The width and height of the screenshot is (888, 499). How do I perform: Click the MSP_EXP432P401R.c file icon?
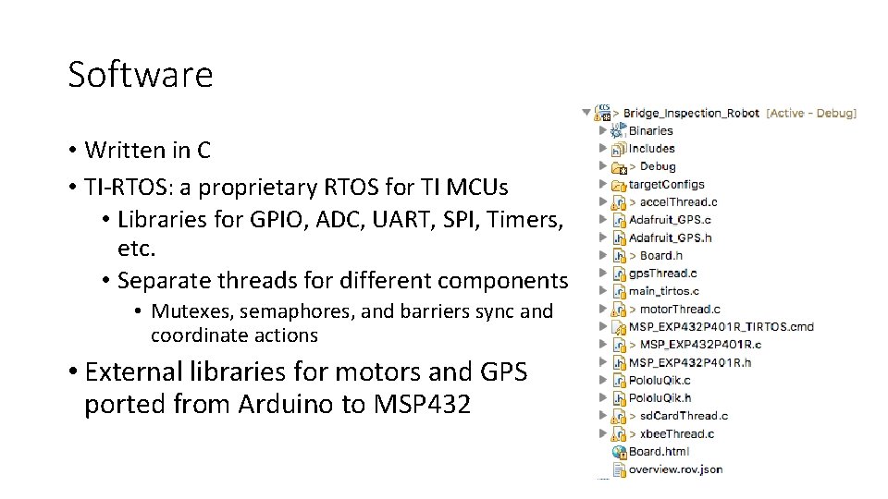point(619,345)
